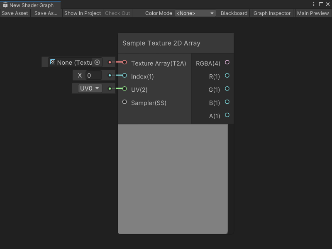Open the Color Mode dropdown
The height and width of the screenshot is (249, 332).
195,13
